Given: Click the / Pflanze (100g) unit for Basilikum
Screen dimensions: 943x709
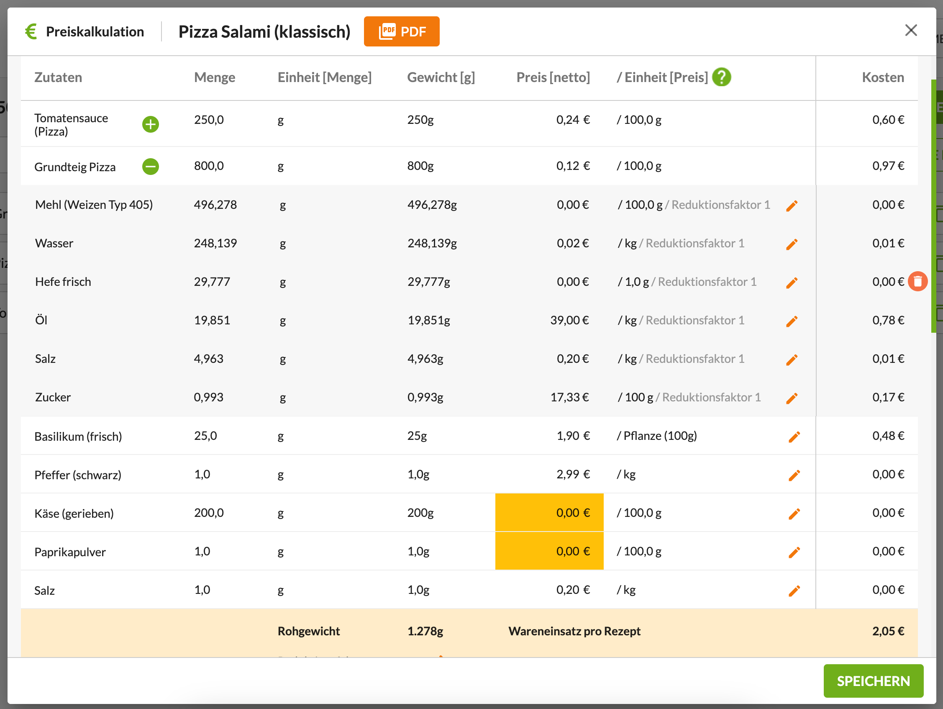Looking at the screenshot, I should 656,436.
